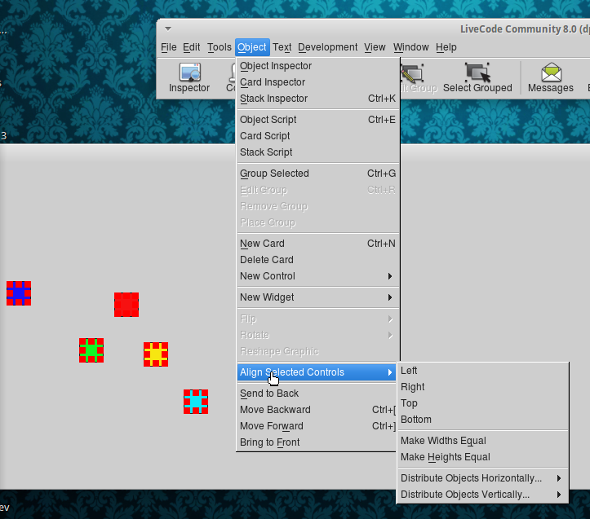
Task: Expand the New Control submenu
Action: coord(318,276)
